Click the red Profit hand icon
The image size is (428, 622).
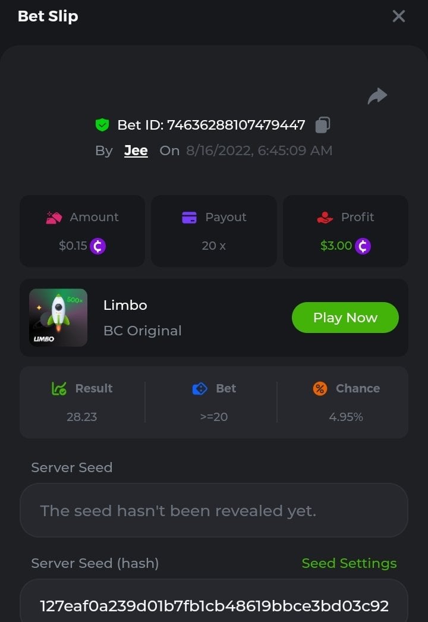click(325, 218)
